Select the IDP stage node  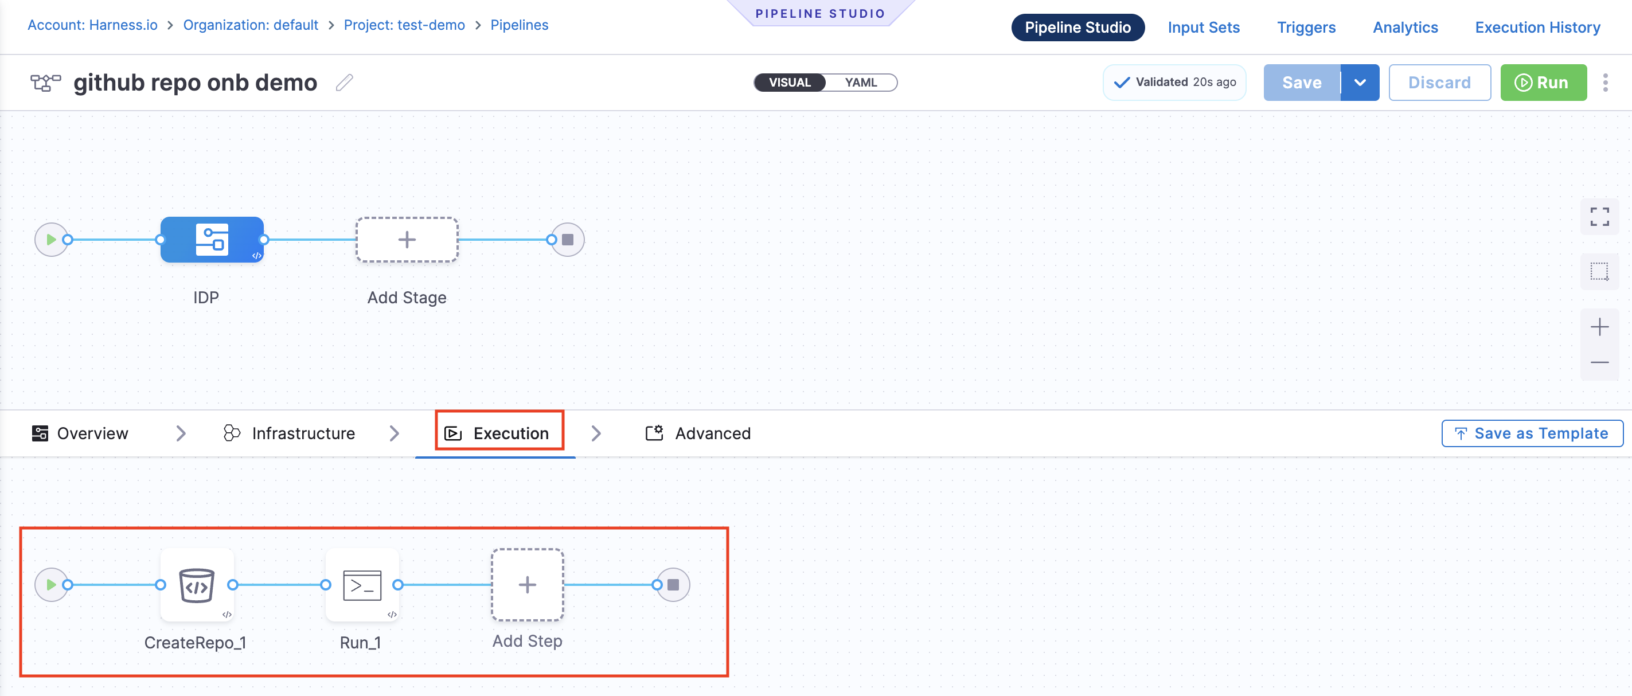click(x=212, y=240)
